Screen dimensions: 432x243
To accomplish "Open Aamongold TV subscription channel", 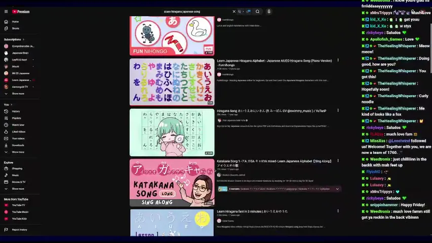I will click(17, 87).
